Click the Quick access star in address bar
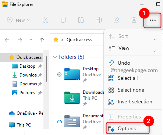Image resolution: width=163 pixels, height=135 pixels. [x=56, y=40]
